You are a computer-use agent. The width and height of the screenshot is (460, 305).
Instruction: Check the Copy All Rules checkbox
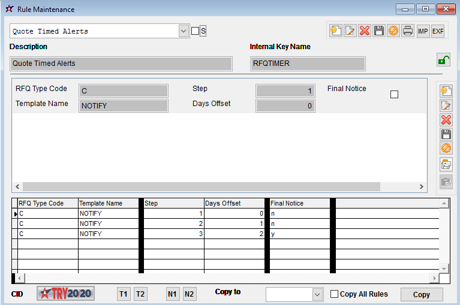tap(335, 294)
